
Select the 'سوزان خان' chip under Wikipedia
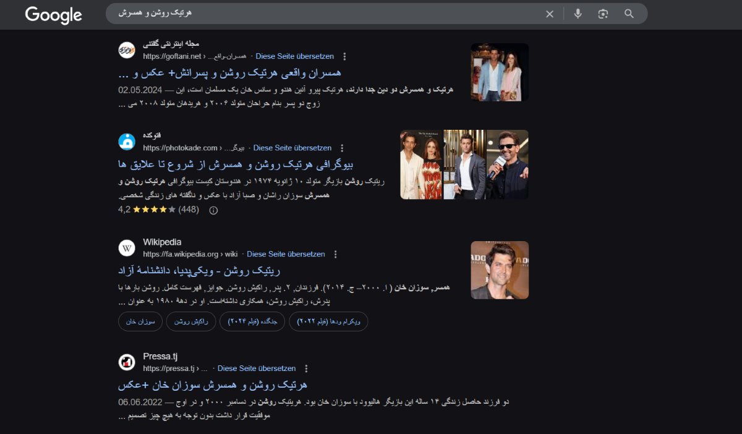tap(140, 321)
